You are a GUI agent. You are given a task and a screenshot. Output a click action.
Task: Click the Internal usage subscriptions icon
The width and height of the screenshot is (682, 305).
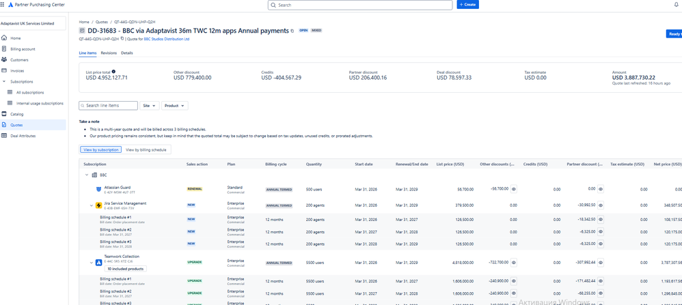pyautogui.click(x=10, y=104)
